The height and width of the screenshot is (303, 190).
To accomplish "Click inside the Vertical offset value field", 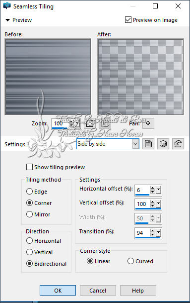I will click(x=142, y=204).
